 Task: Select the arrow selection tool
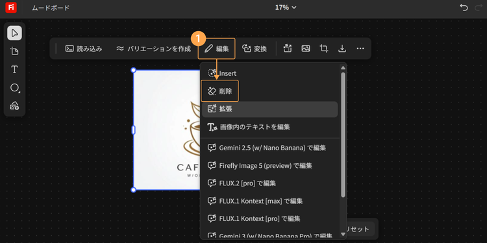click(14, 33)
